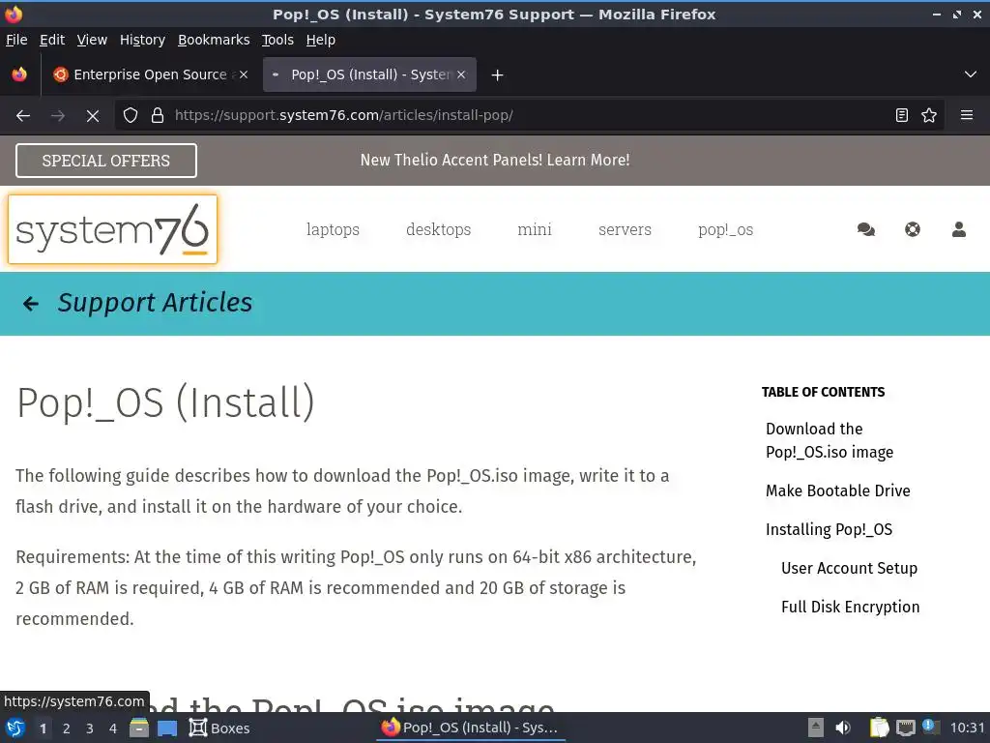The image size is (990, 743).
Task: Select the Pop!_OS (Install) tab
Action: click(369, 74)
